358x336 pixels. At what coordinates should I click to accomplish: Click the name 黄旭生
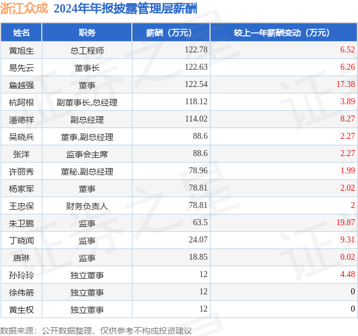[x=21, y=51]
